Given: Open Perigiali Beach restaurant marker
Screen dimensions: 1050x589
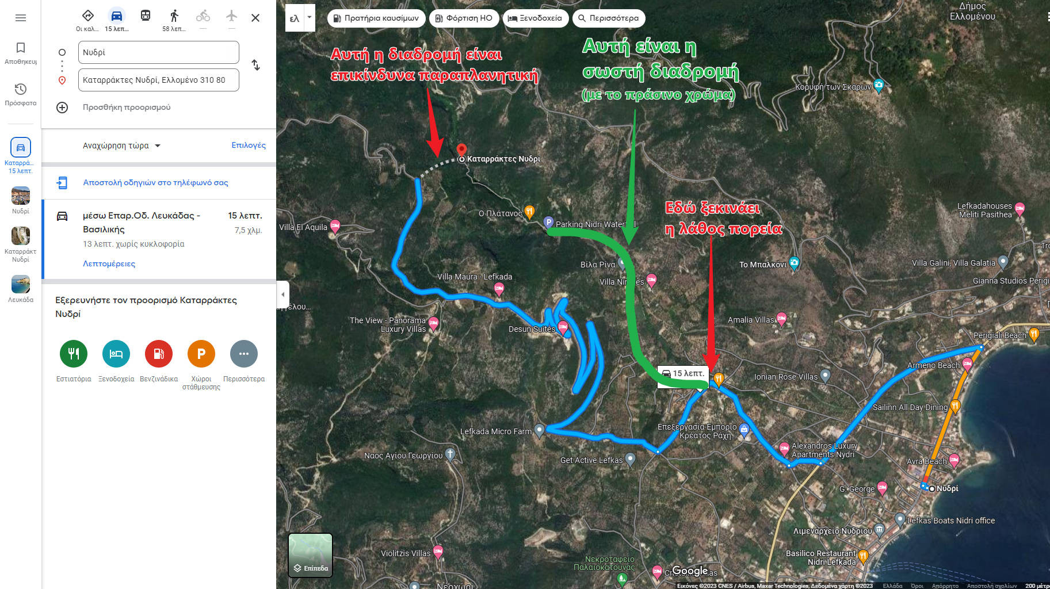Looking at the screenshot, I should (x=1034, y=334).
